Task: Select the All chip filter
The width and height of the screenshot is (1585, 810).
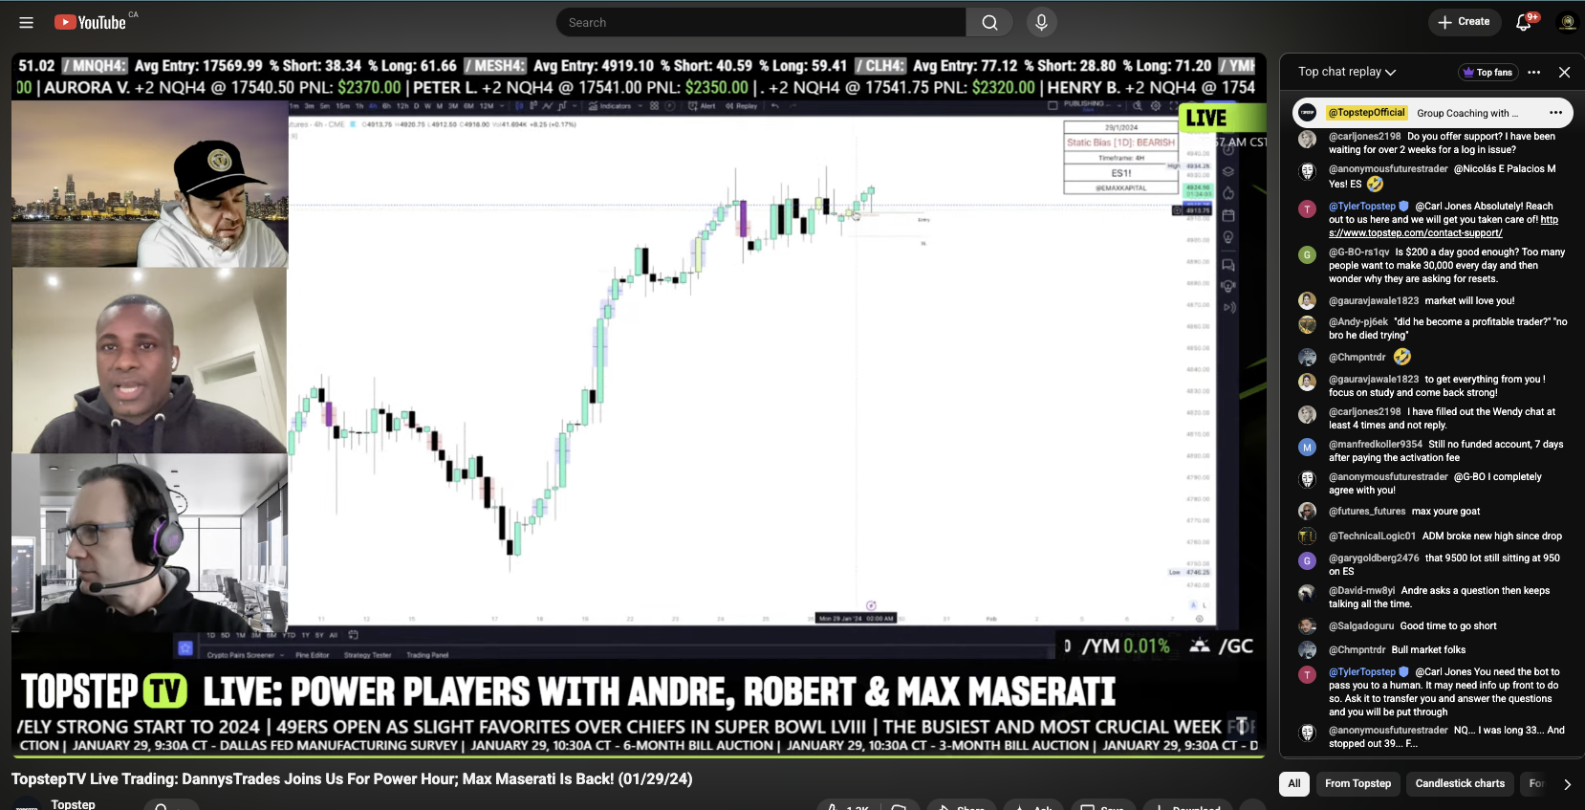Action: pos(1294,784)
